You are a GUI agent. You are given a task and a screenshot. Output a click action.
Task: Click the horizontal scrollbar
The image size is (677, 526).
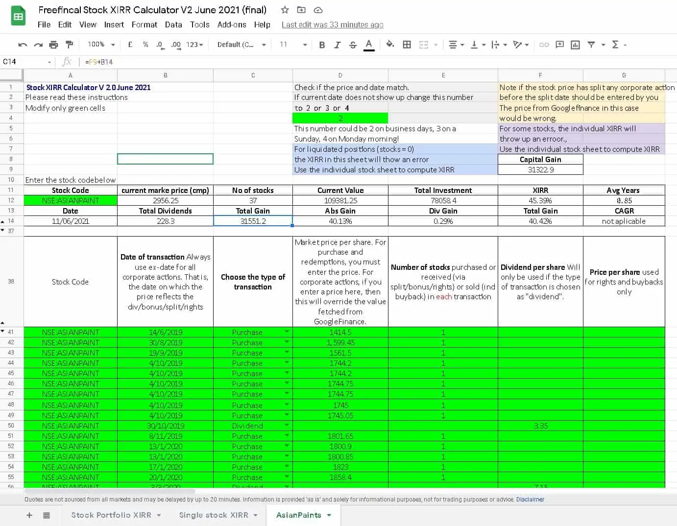110,491
